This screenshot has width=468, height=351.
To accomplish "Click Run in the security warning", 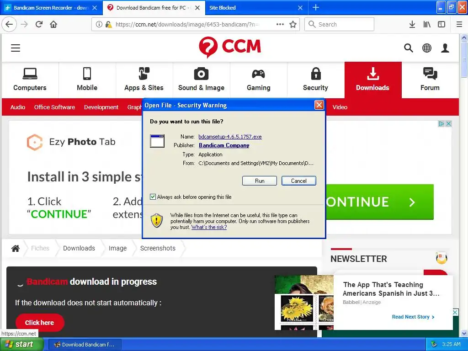I will [x=260, y=181].
